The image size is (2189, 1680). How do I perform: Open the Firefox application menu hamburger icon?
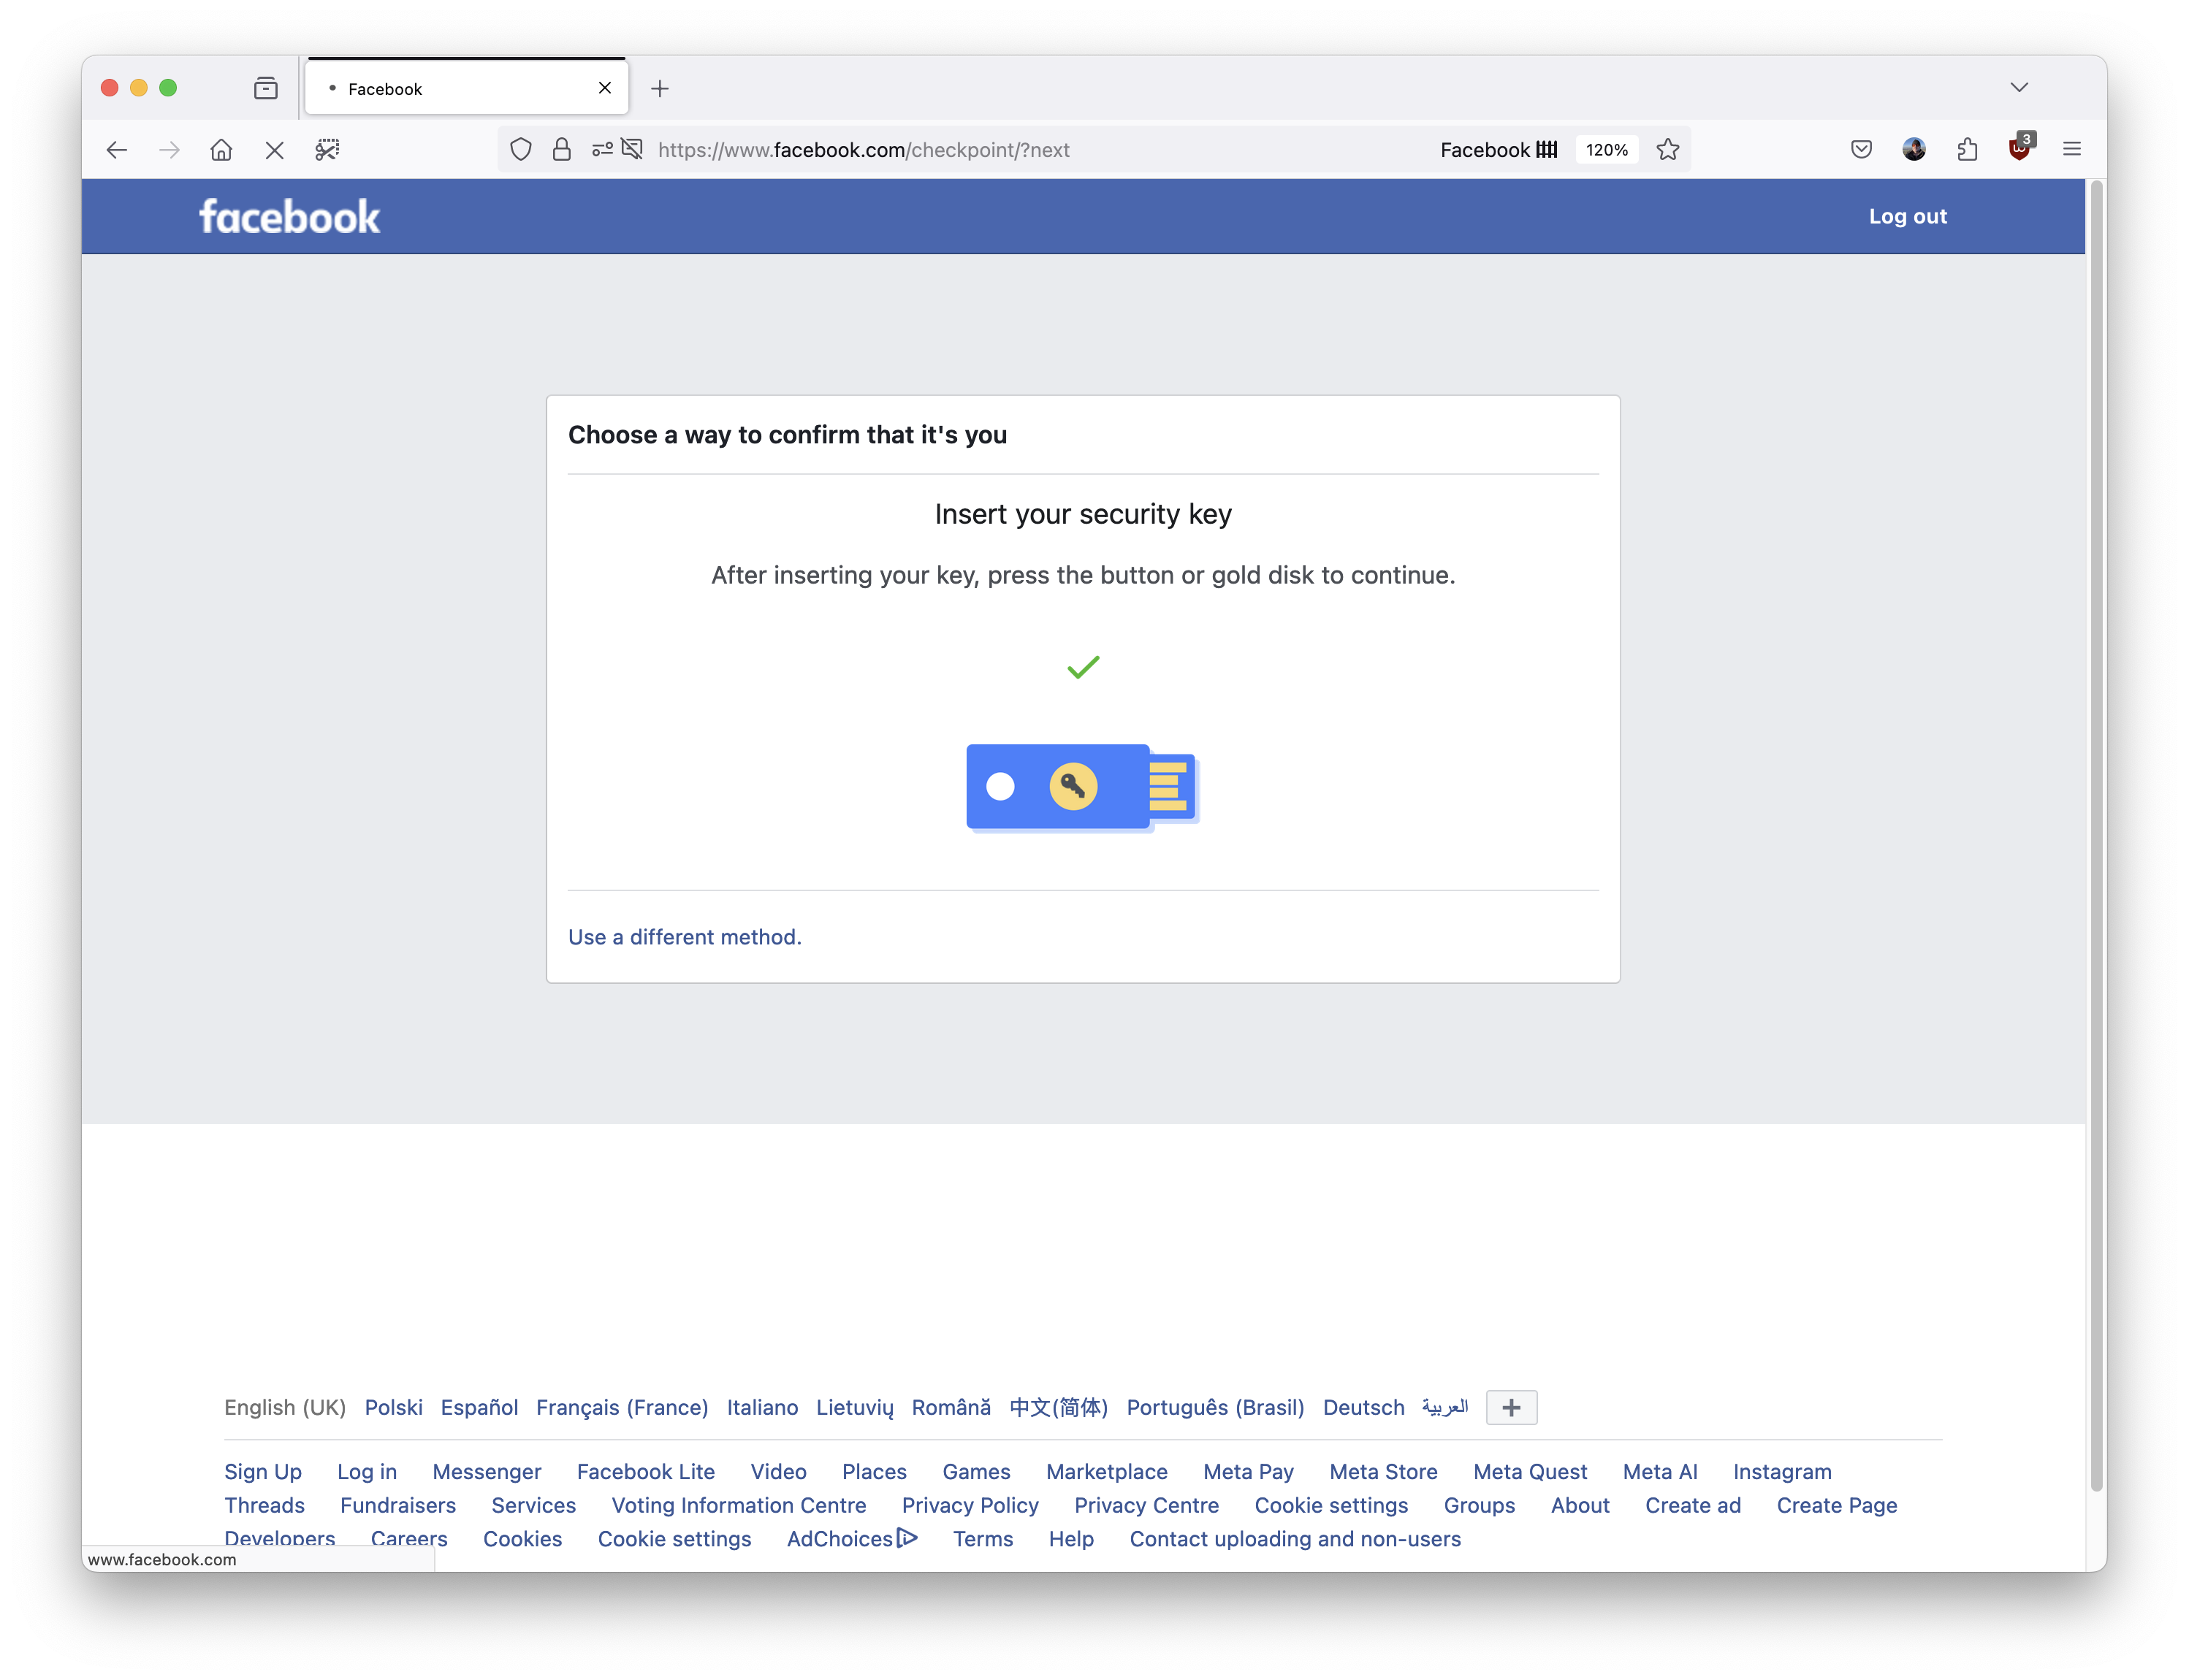click(x=2071, y=149)
